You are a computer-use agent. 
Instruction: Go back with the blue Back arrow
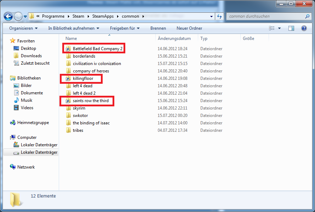[8, 17]
